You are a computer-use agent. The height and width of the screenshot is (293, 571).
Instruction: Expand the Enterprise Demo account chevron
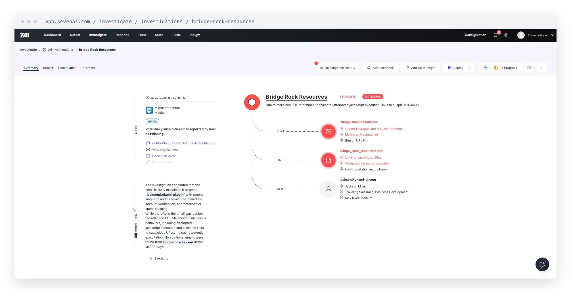coord(552,35)
